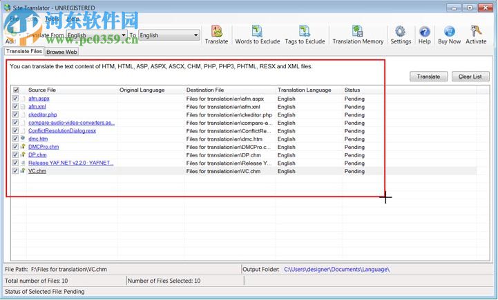Open the ckeditor.php source link
The width and height of the screenshot is (498, 300).
tap(43, 114)
